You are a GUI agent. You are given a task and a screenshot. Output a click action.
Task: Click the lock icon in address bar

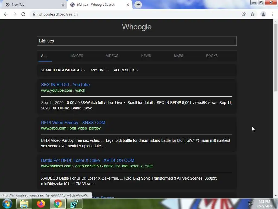(x=34, y=14)
